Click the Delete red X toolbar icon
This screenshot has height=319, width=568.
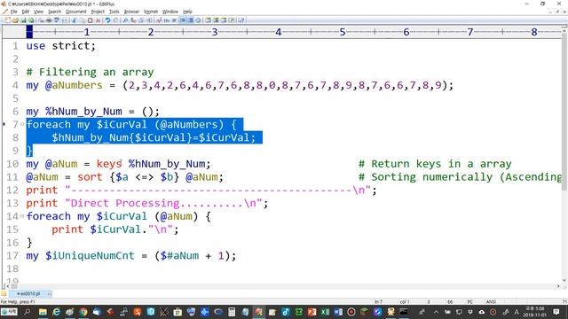[x=98, y=20]
